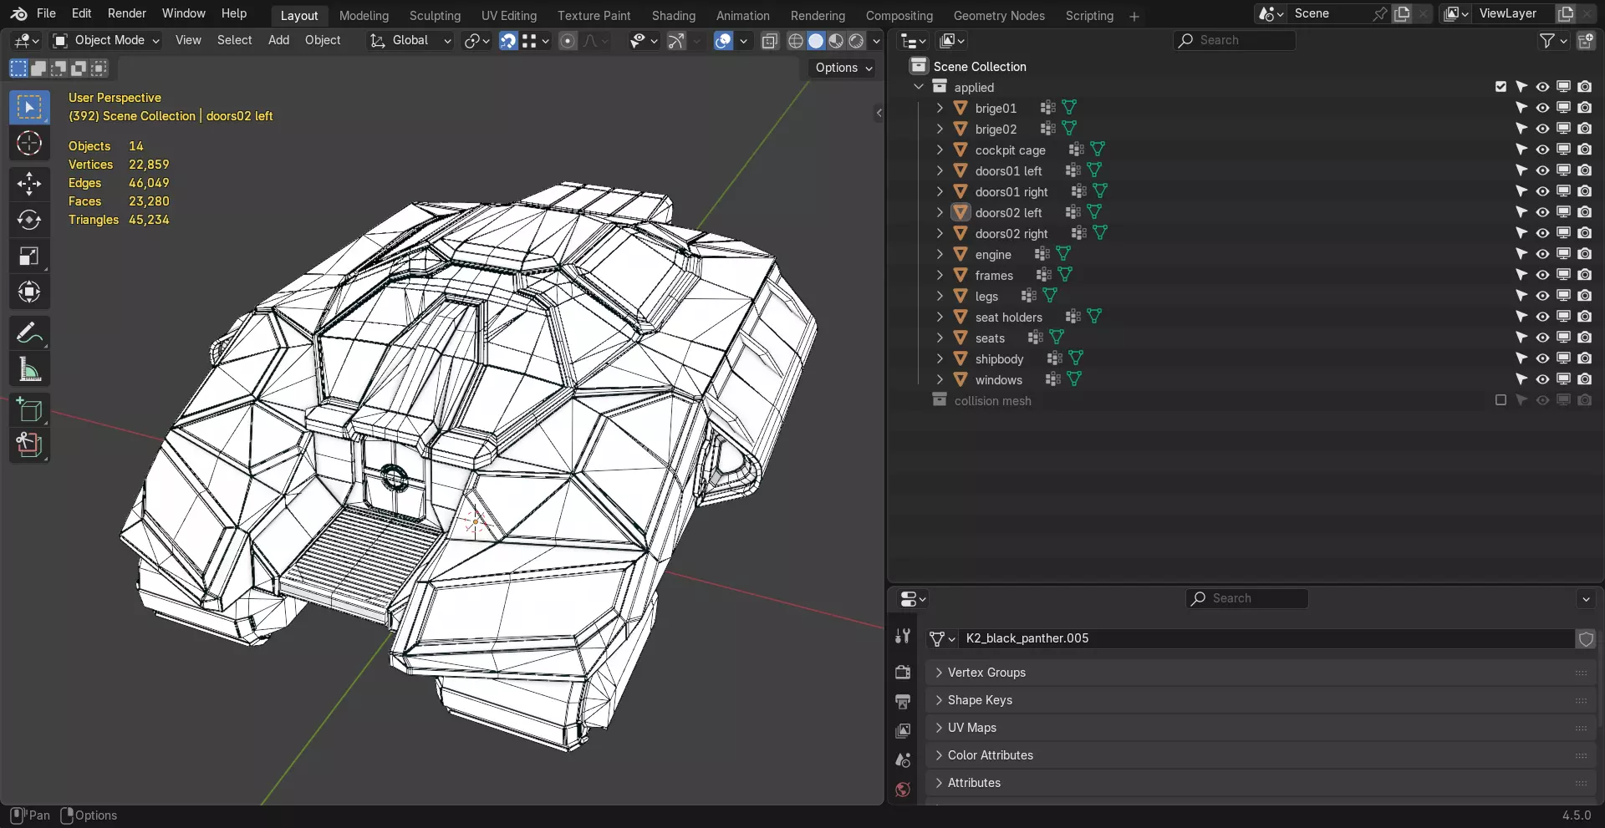
Task: Click the Outliner search field
Action: coord(1234,41)
